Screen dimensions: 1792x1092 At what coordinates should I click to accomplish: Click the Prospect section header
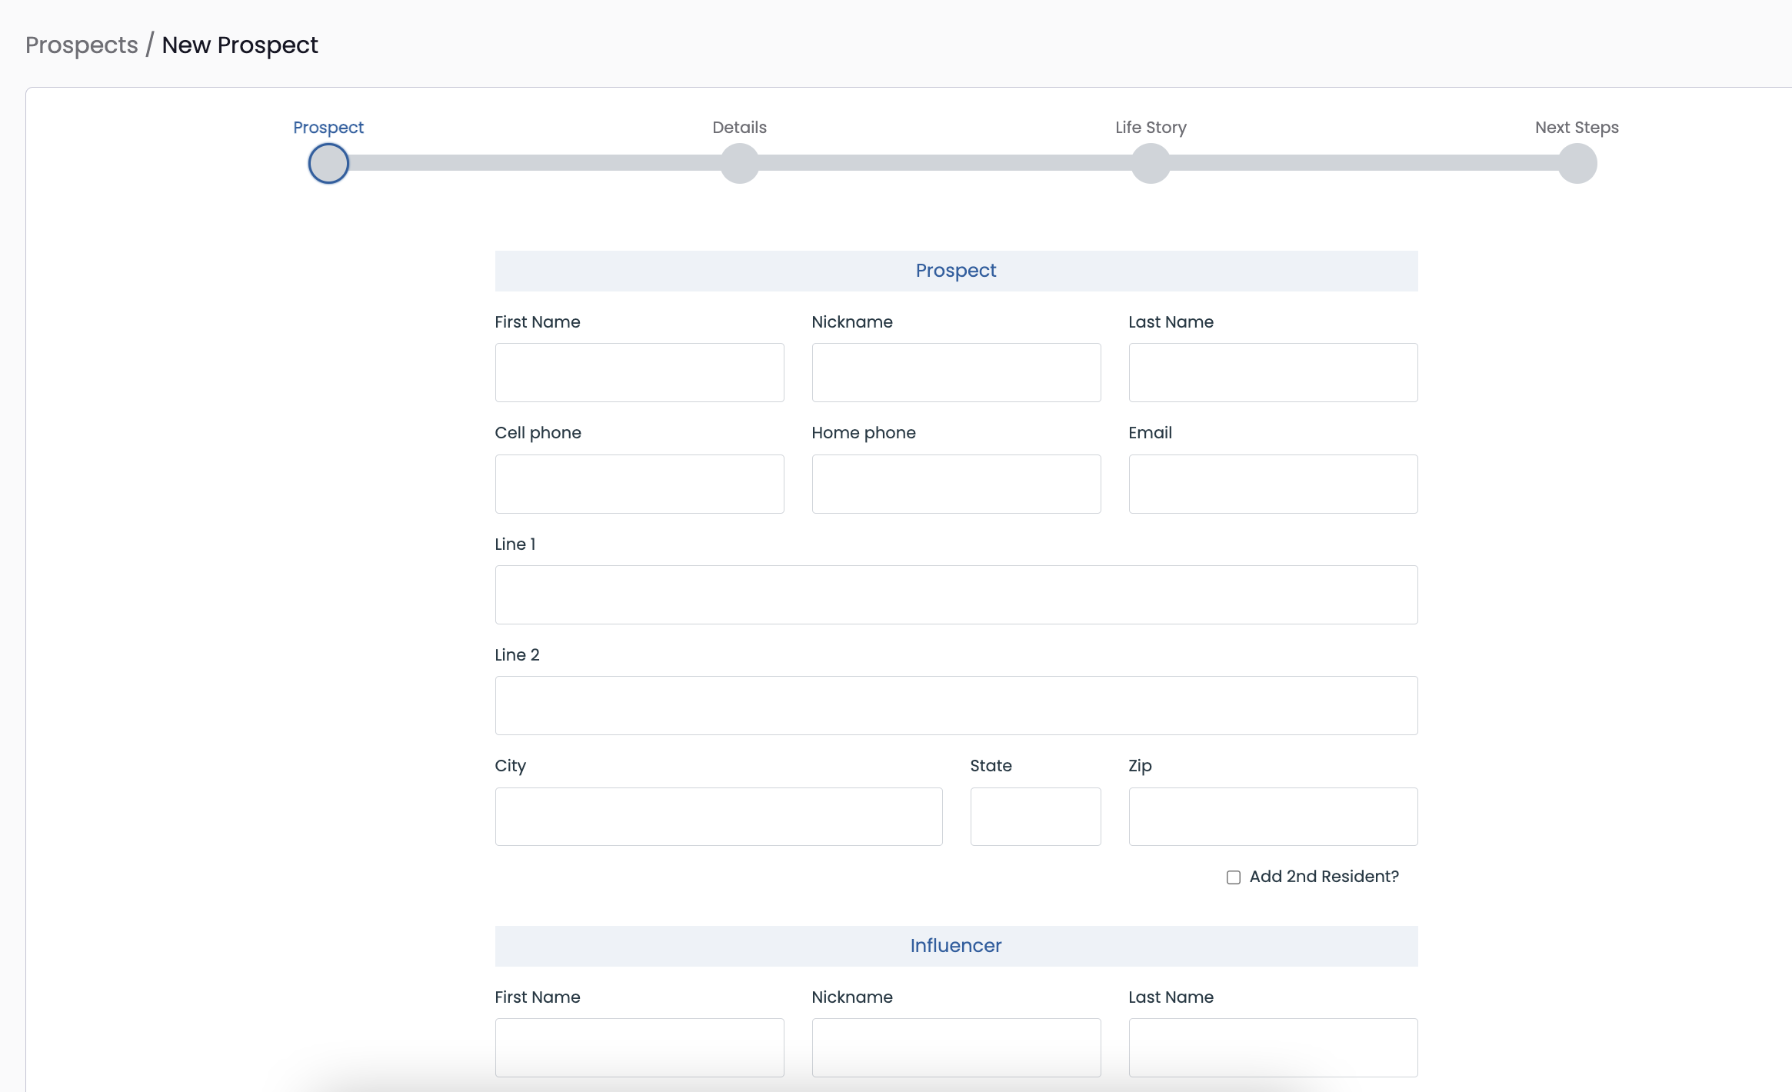point(956,271)
